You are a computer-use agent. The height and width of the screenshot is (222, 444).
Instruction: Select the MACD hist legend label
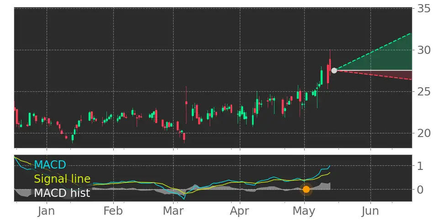pyautogui.click(x=62, y=193)
